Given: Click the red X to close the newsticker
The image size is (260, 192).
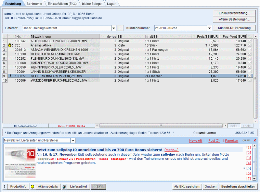Looking at the screenshot, I should click(255, 141).
